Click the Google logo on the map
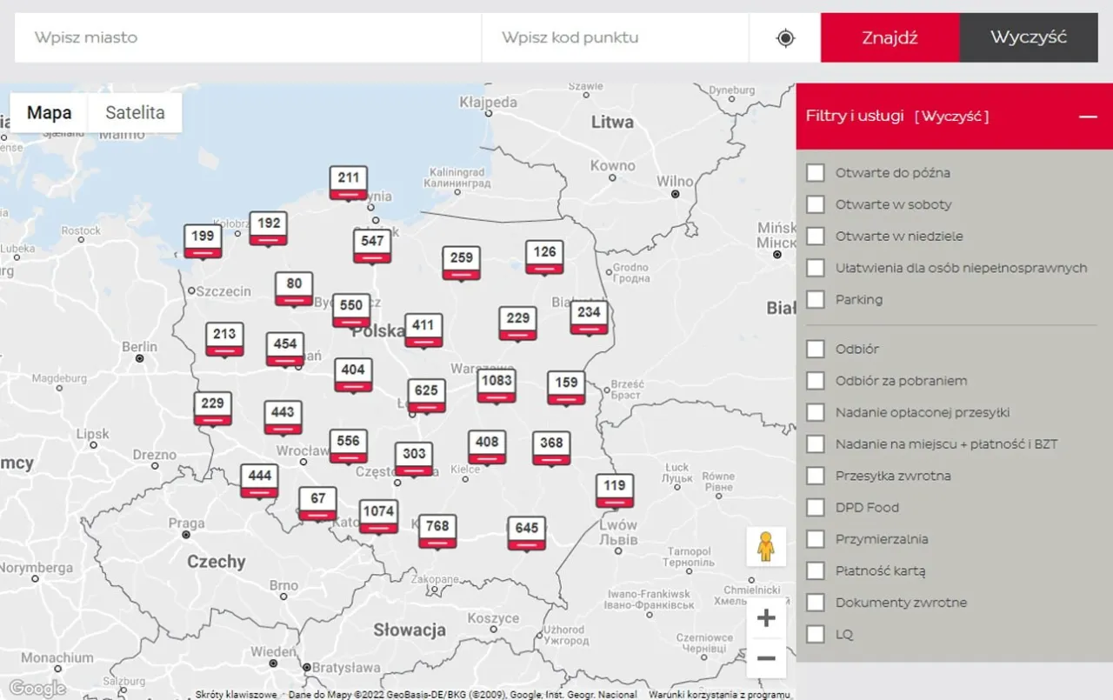Image resolution: width=1113 pixels, height=700 pixels. (x=37, y=689)
